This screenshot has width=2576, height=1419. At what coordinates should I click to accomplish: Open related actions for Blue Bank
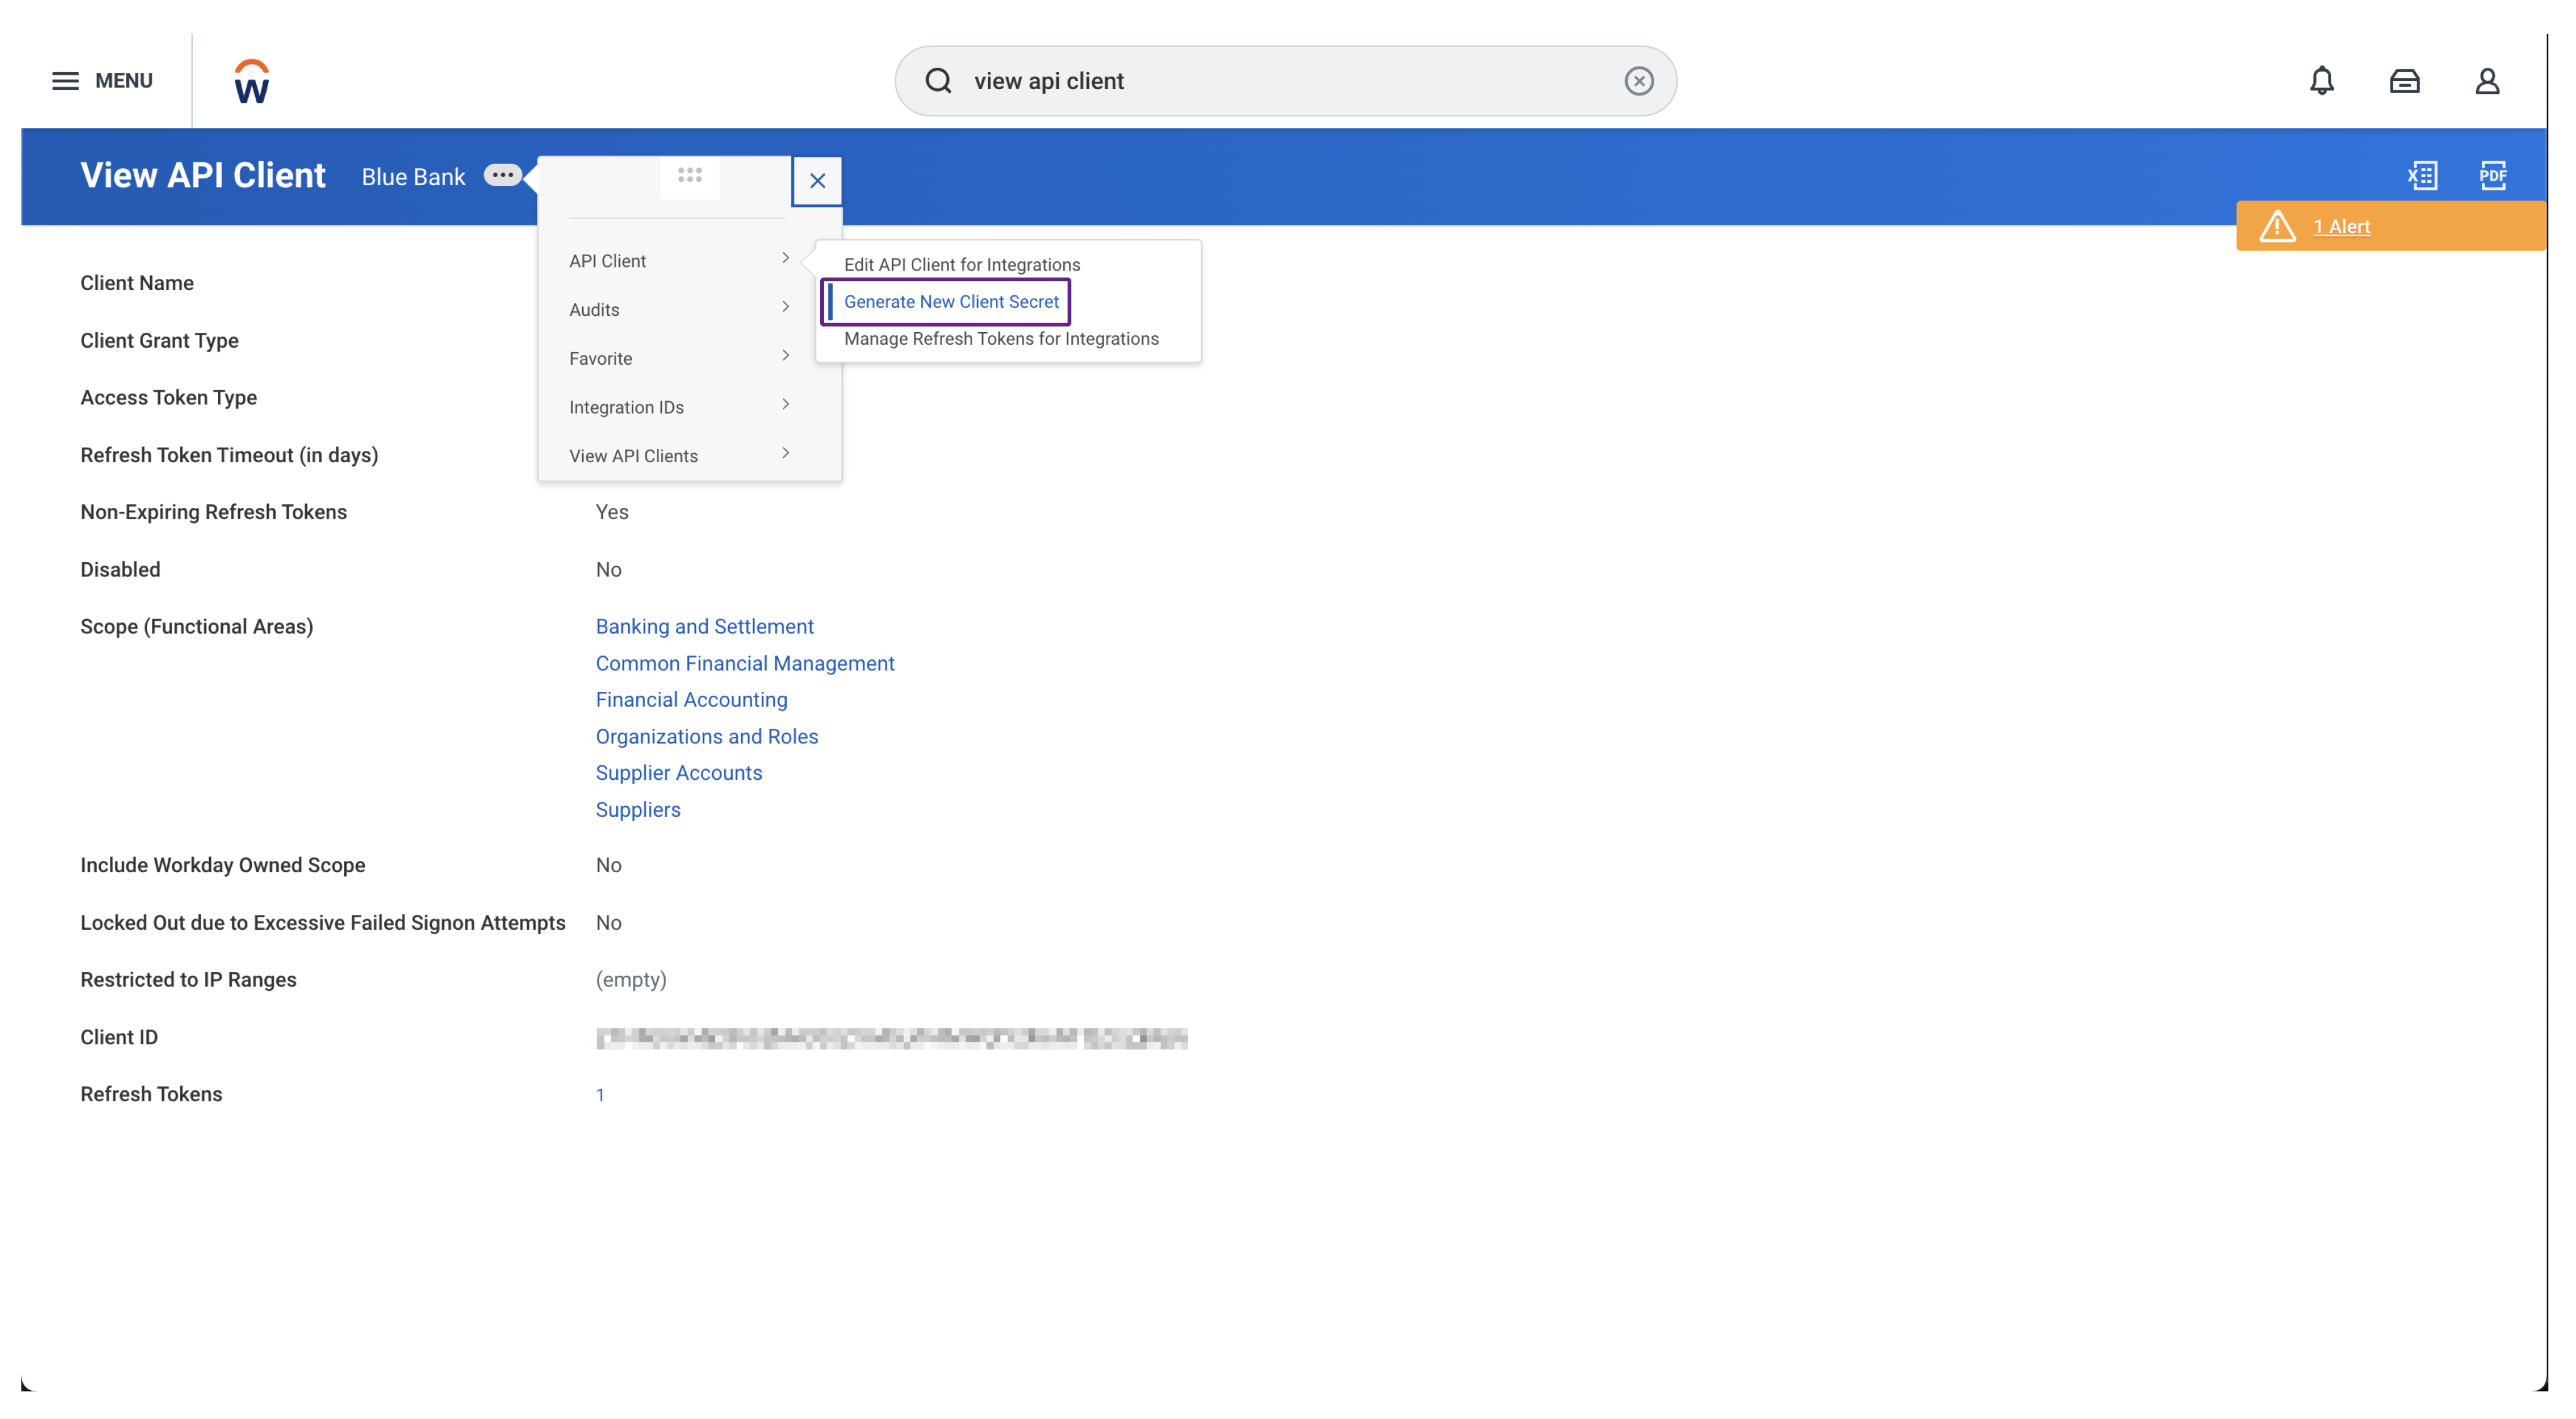(504, 175)
